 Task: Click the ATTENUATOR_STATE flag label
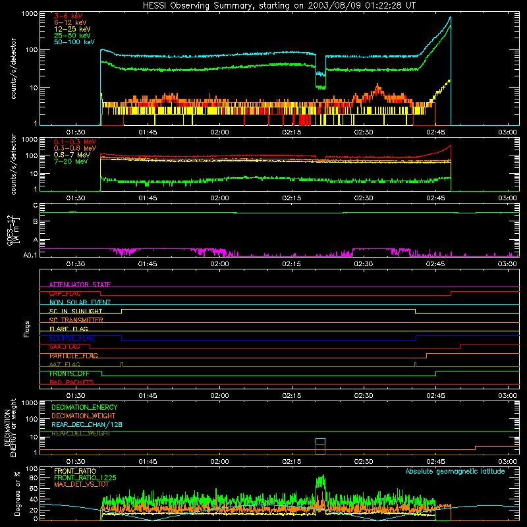80,285
